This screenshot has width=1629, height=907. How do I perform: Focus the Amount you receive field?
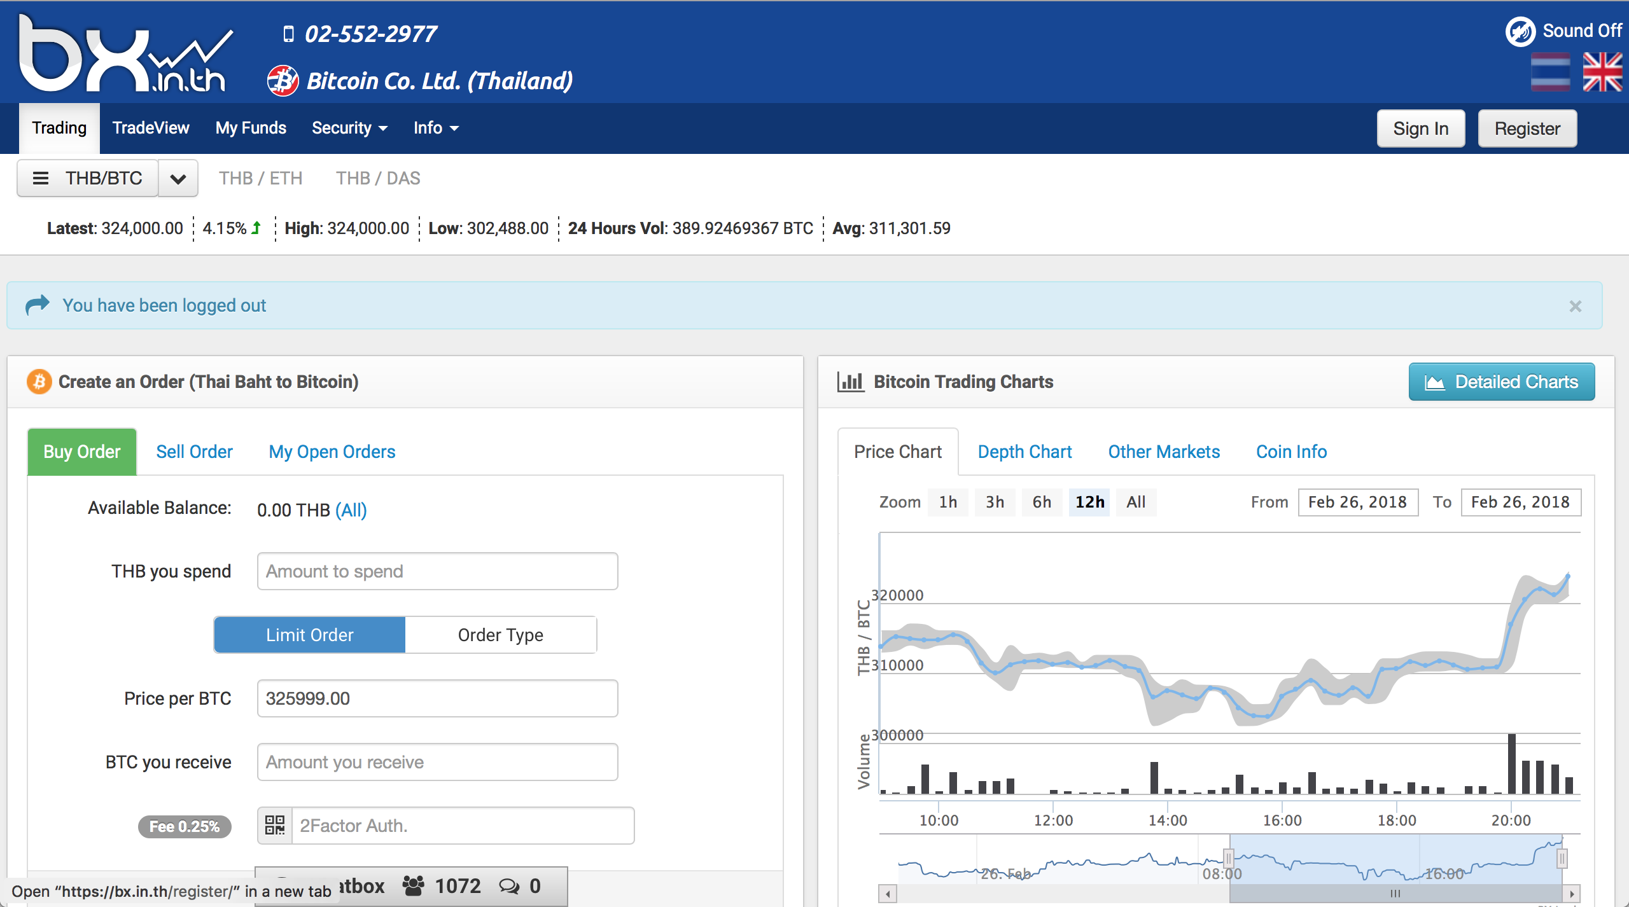(437, 762)
